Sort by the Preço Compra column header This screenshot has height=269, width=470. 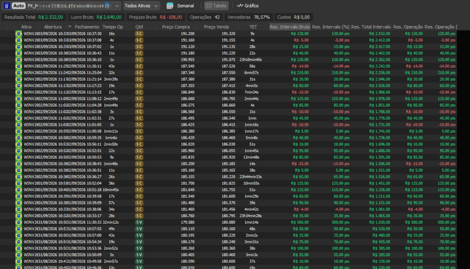pos(176,27)
